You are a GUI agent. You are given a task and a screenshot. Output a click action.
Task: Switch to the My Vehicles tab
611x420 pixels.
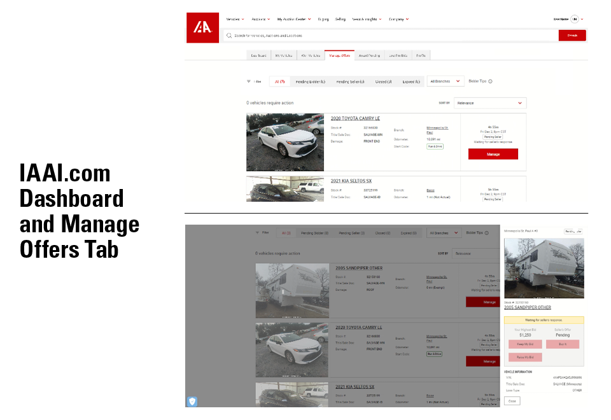284,55
